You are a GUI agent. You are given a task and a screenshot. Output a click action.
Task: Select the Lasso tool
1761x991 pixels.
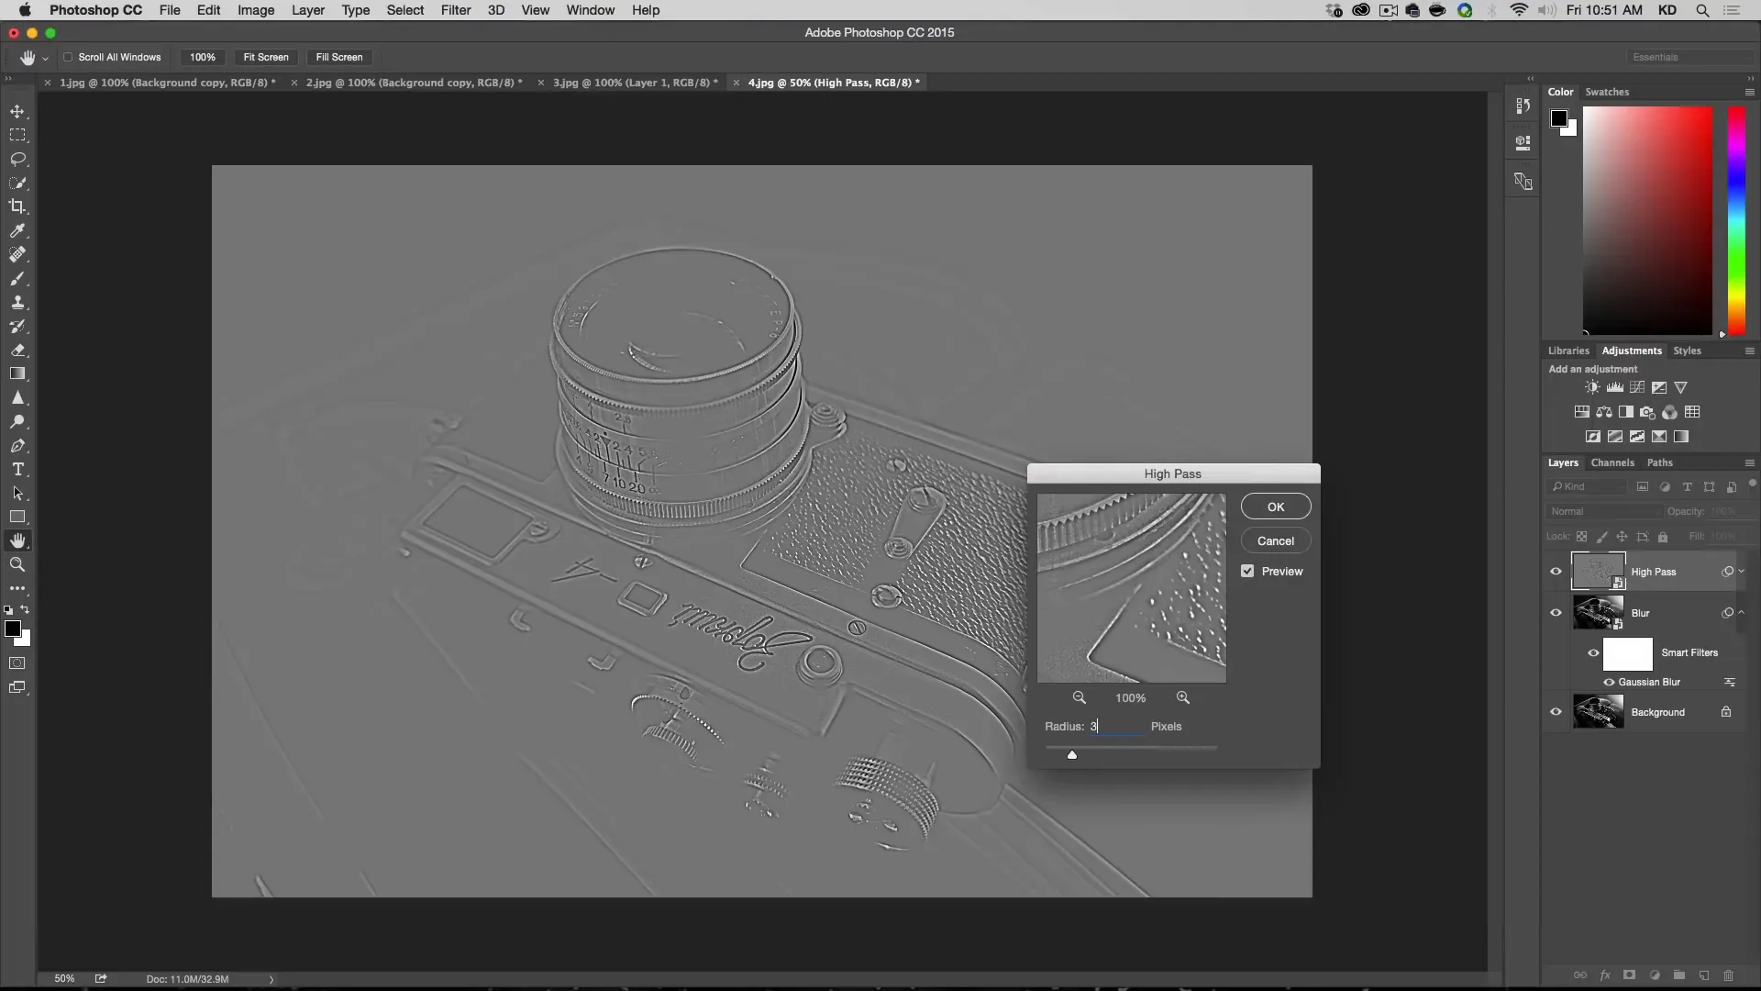[x=18, y=157]
